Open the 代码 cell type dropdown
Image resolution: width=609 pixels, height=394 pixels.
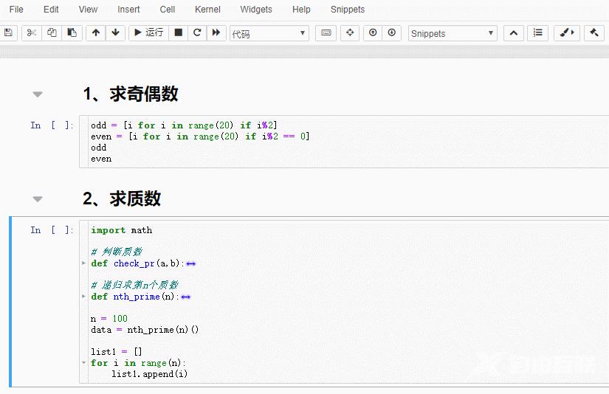point(269,33)
